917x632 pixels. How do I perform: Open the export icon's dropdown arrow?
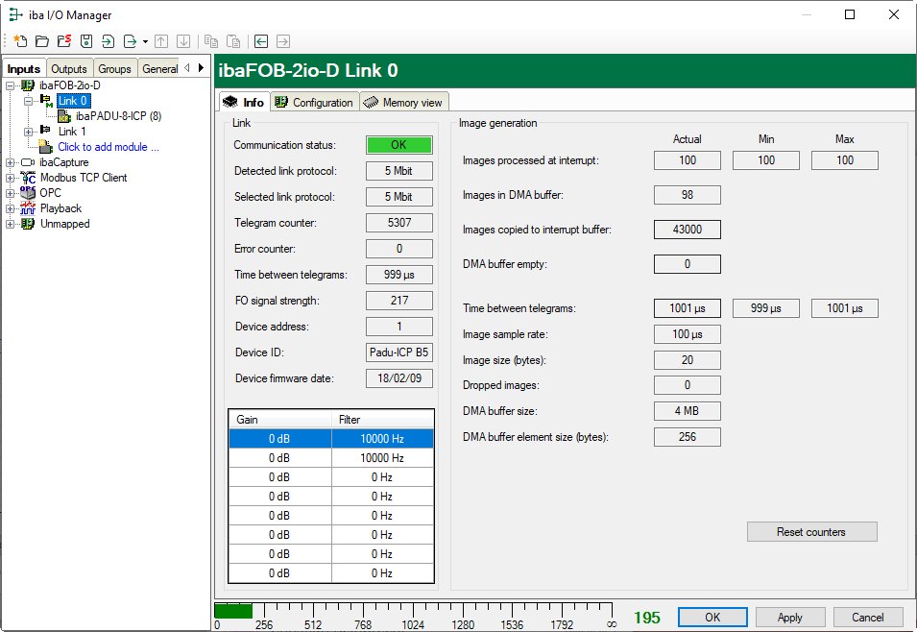coord(145,42)
